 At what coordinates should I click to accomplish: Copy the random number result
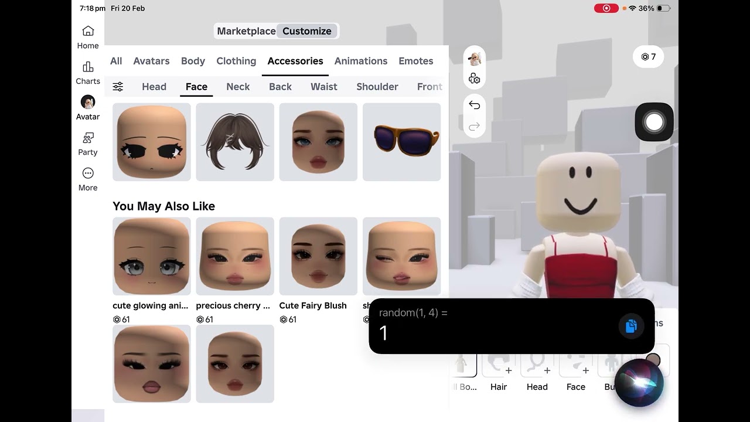(631, 326)
